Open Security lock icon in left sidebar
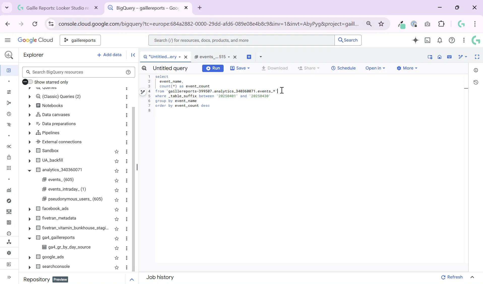 (x=9, y=157)
